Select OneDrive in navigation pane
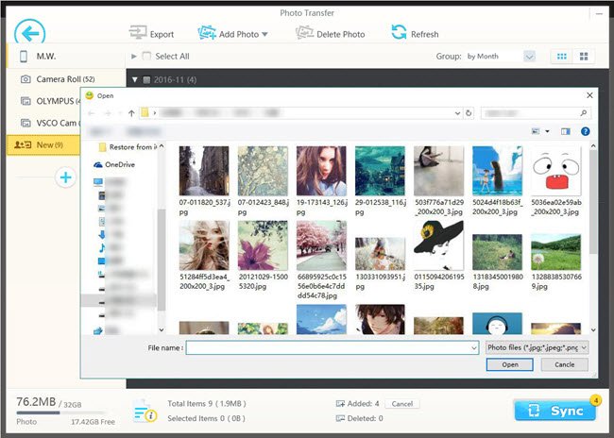The width and height of the screenshot is (614, 438). [x=114, y=164]
